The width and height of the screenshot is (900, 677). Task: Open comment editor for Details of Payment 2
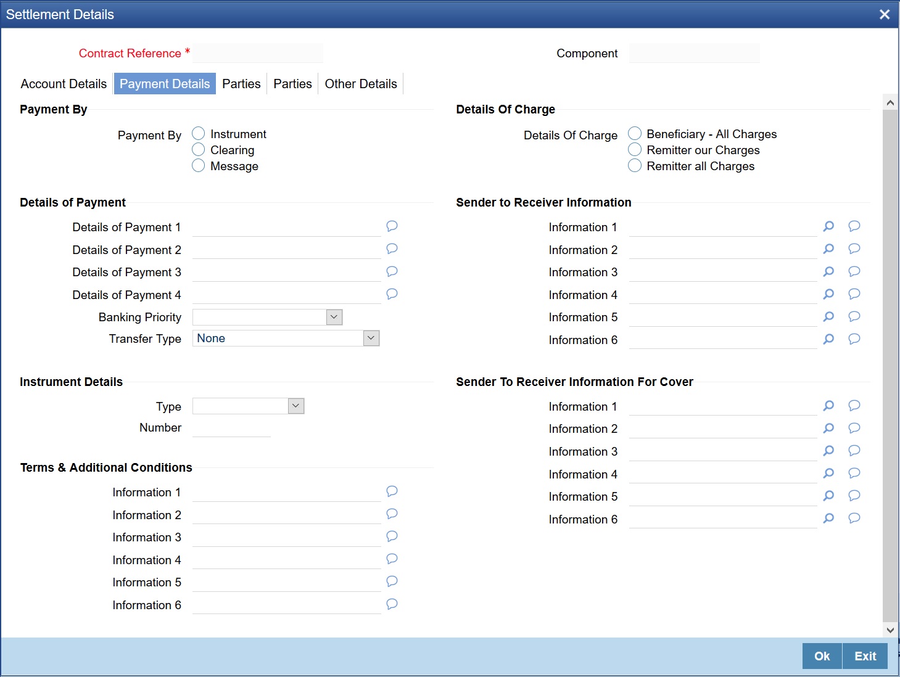[392, 248]
